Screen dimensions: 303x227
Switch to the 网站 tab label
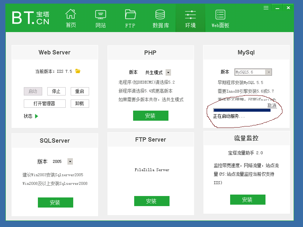pyautogui.click(x=101, y=25)
